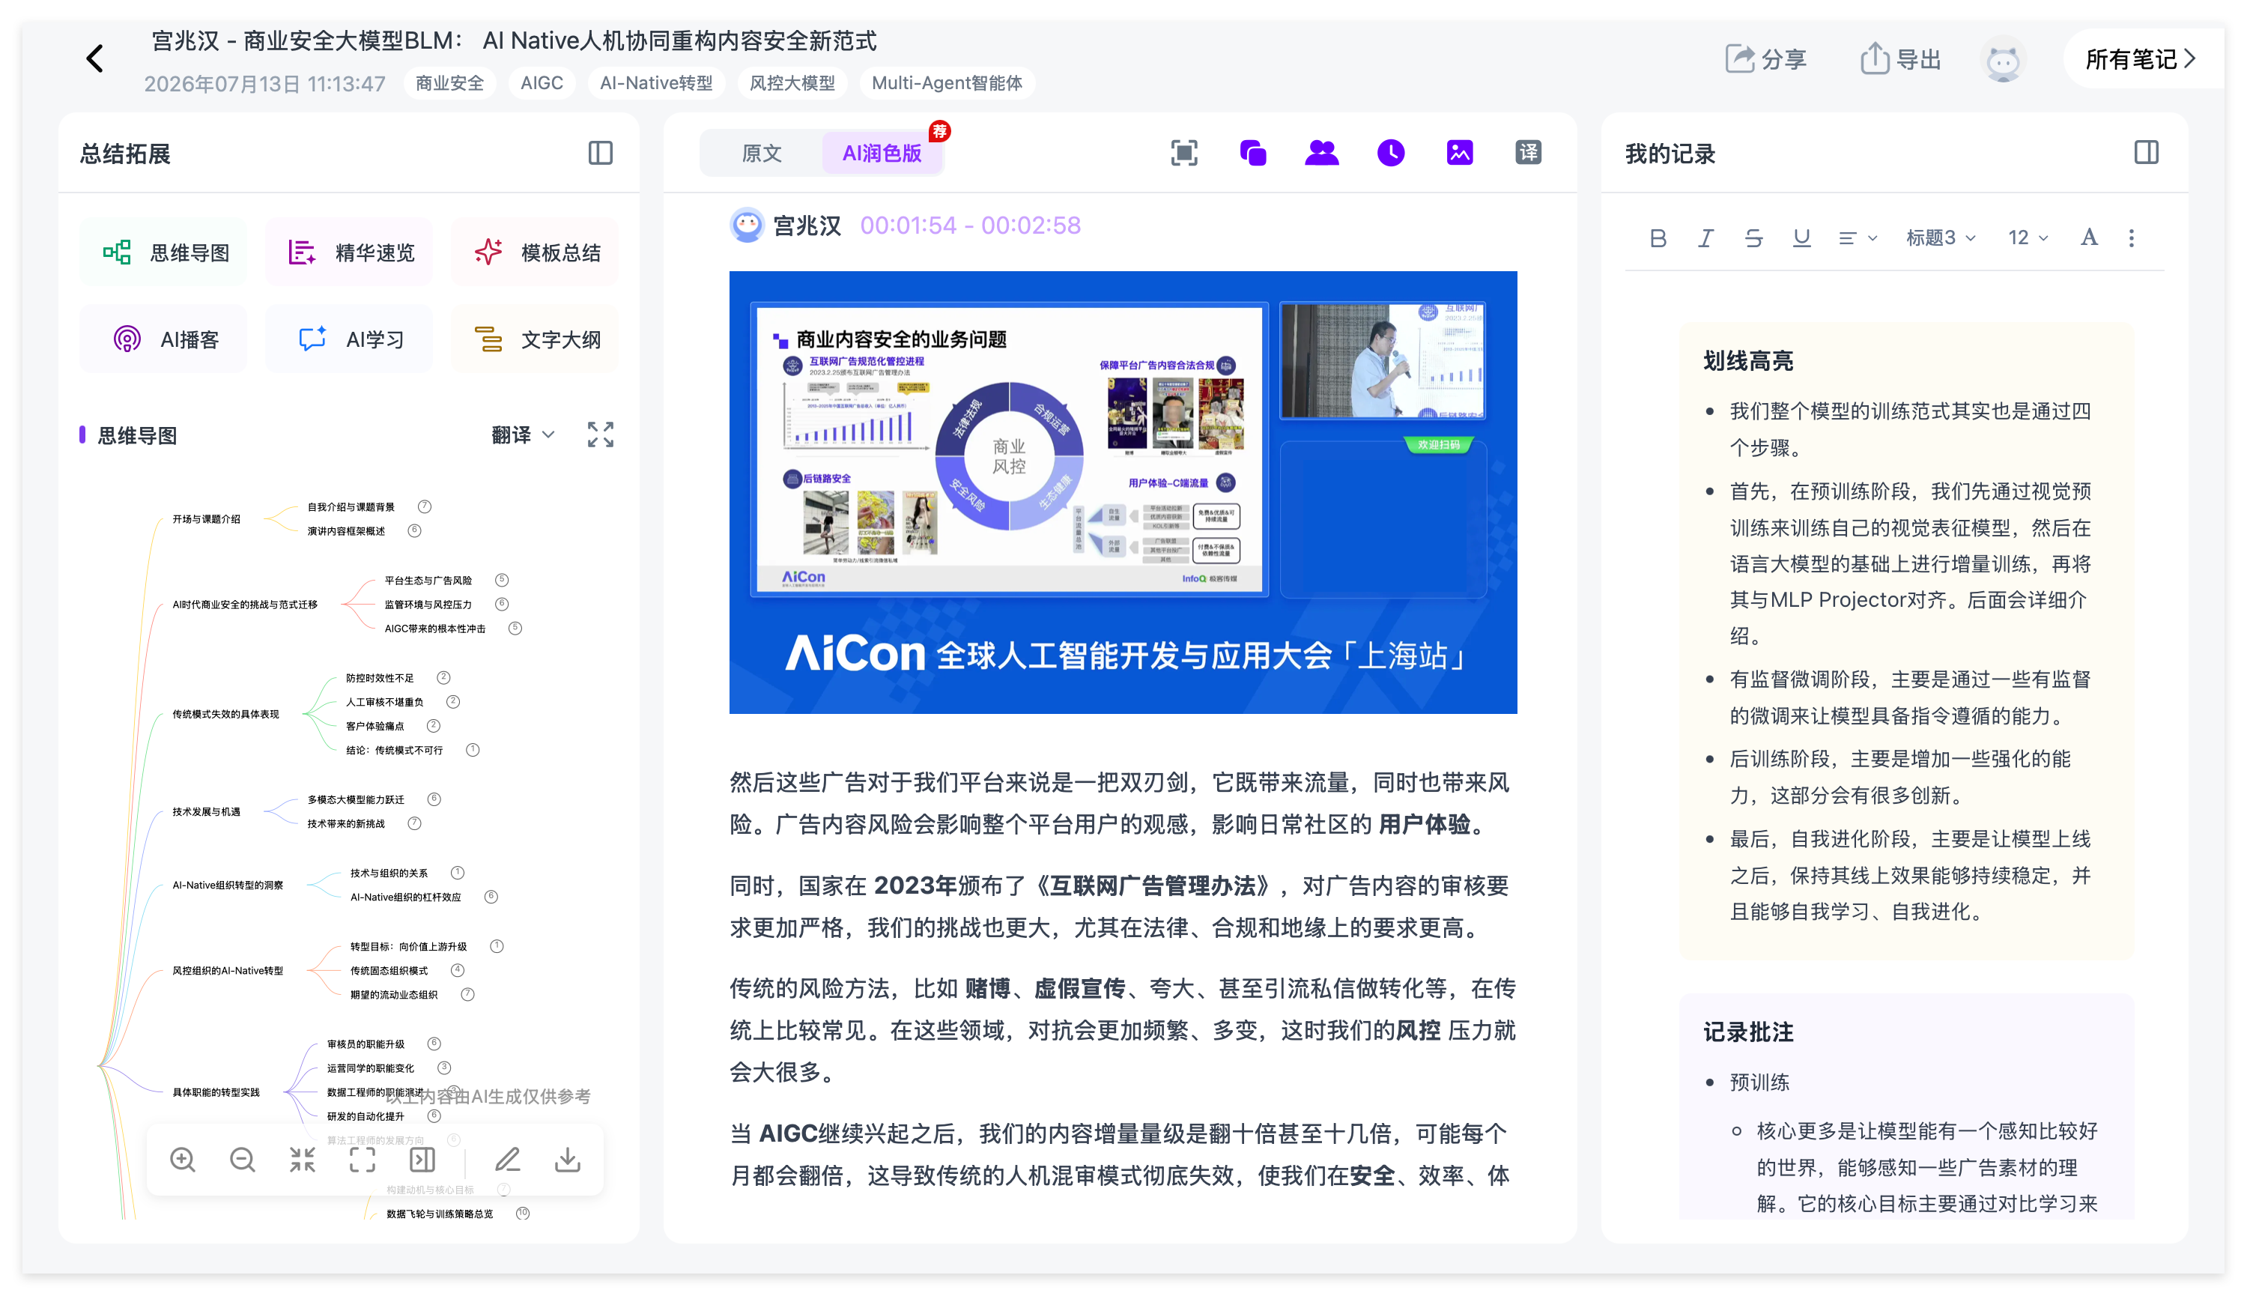Select mind map node AI-Native组织转型的洞察
Image resolution: width=2247 pixels, height=1296 pixels.
pyautogui.click(x=228, y=885)
